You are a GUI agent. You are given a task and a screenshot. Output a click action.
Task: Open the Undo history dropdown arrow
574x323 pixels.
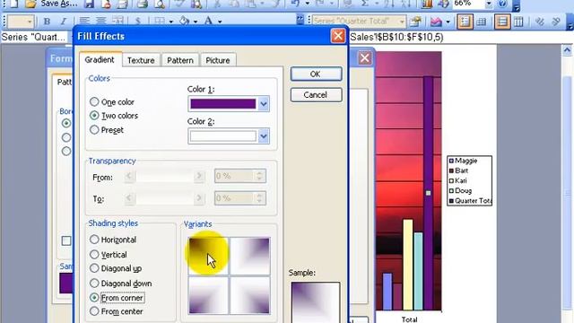[x=307, y=4]
